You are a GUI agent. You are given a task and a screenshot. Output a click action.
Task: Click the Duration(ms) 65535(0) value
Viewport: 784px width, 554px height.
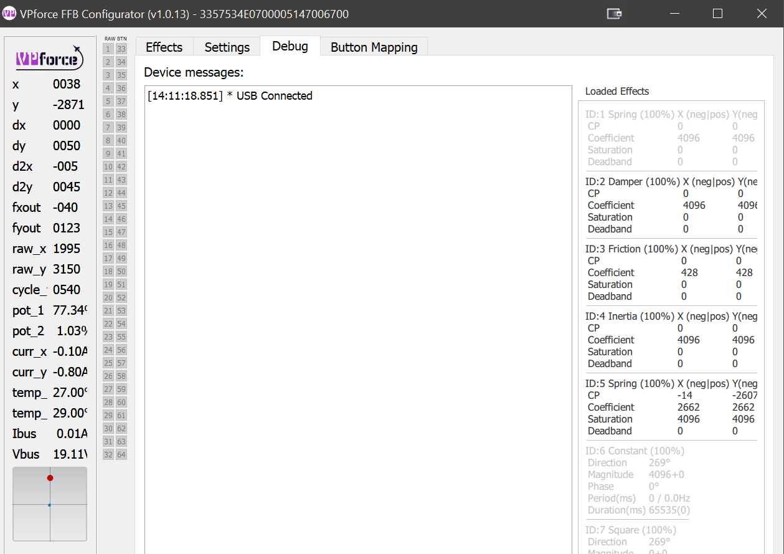coord(669,510)
